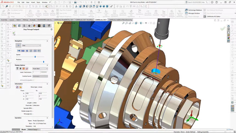Toggle the third Display Options icon
Viewport: 236px width, 133px height.
24,69
